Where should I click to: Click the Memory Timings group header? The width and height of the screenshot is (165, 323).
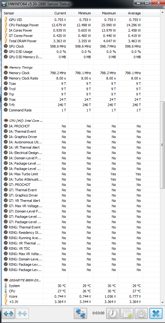coord(21,67)
